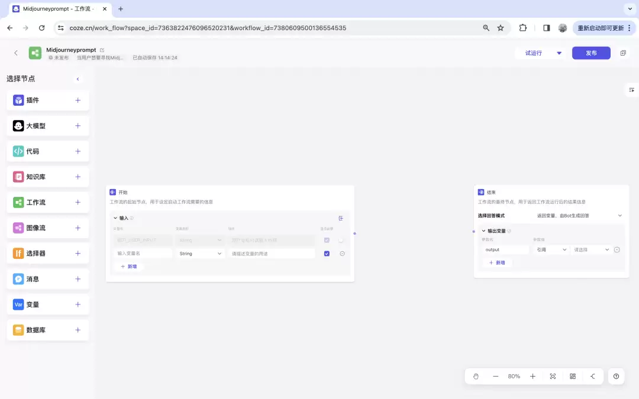This screenshot has height=399, width=639.
Task: Reload the page in the browser
Action: coord(41,28)
